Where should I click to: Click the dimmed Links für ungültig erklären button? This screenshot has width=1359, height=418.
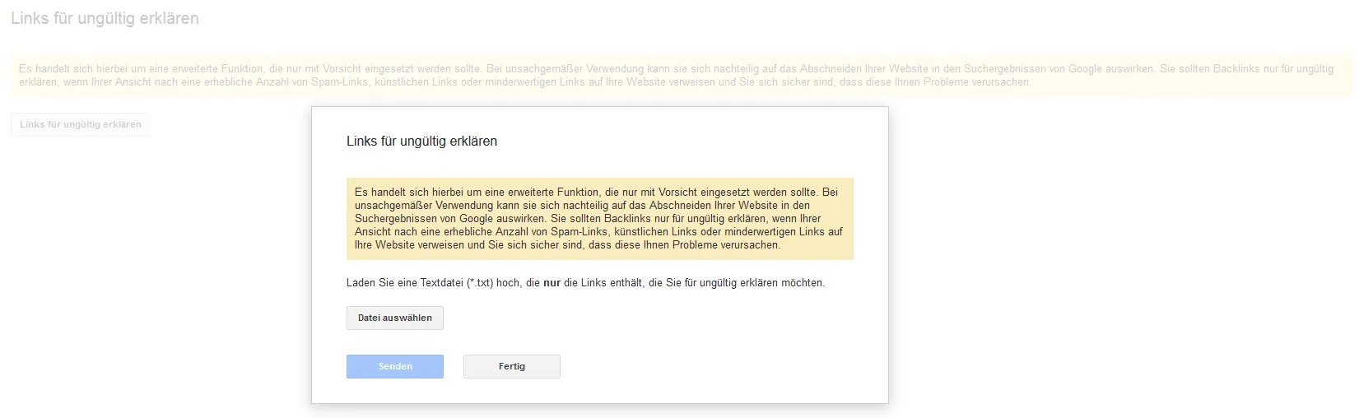pos(81,124)
